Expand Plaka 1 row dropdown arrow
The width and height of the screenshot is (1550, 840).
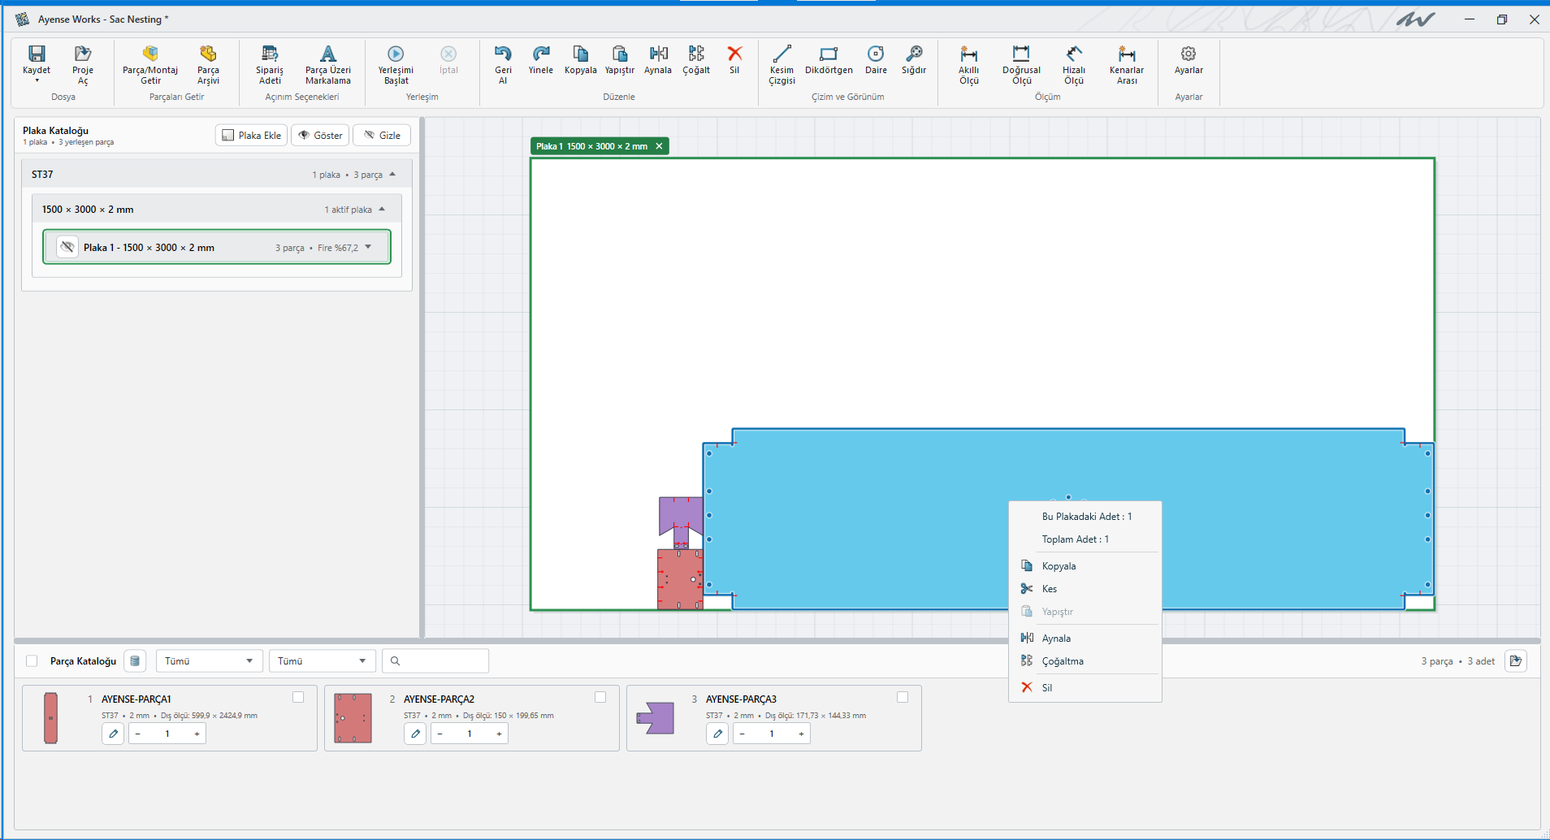368,247
